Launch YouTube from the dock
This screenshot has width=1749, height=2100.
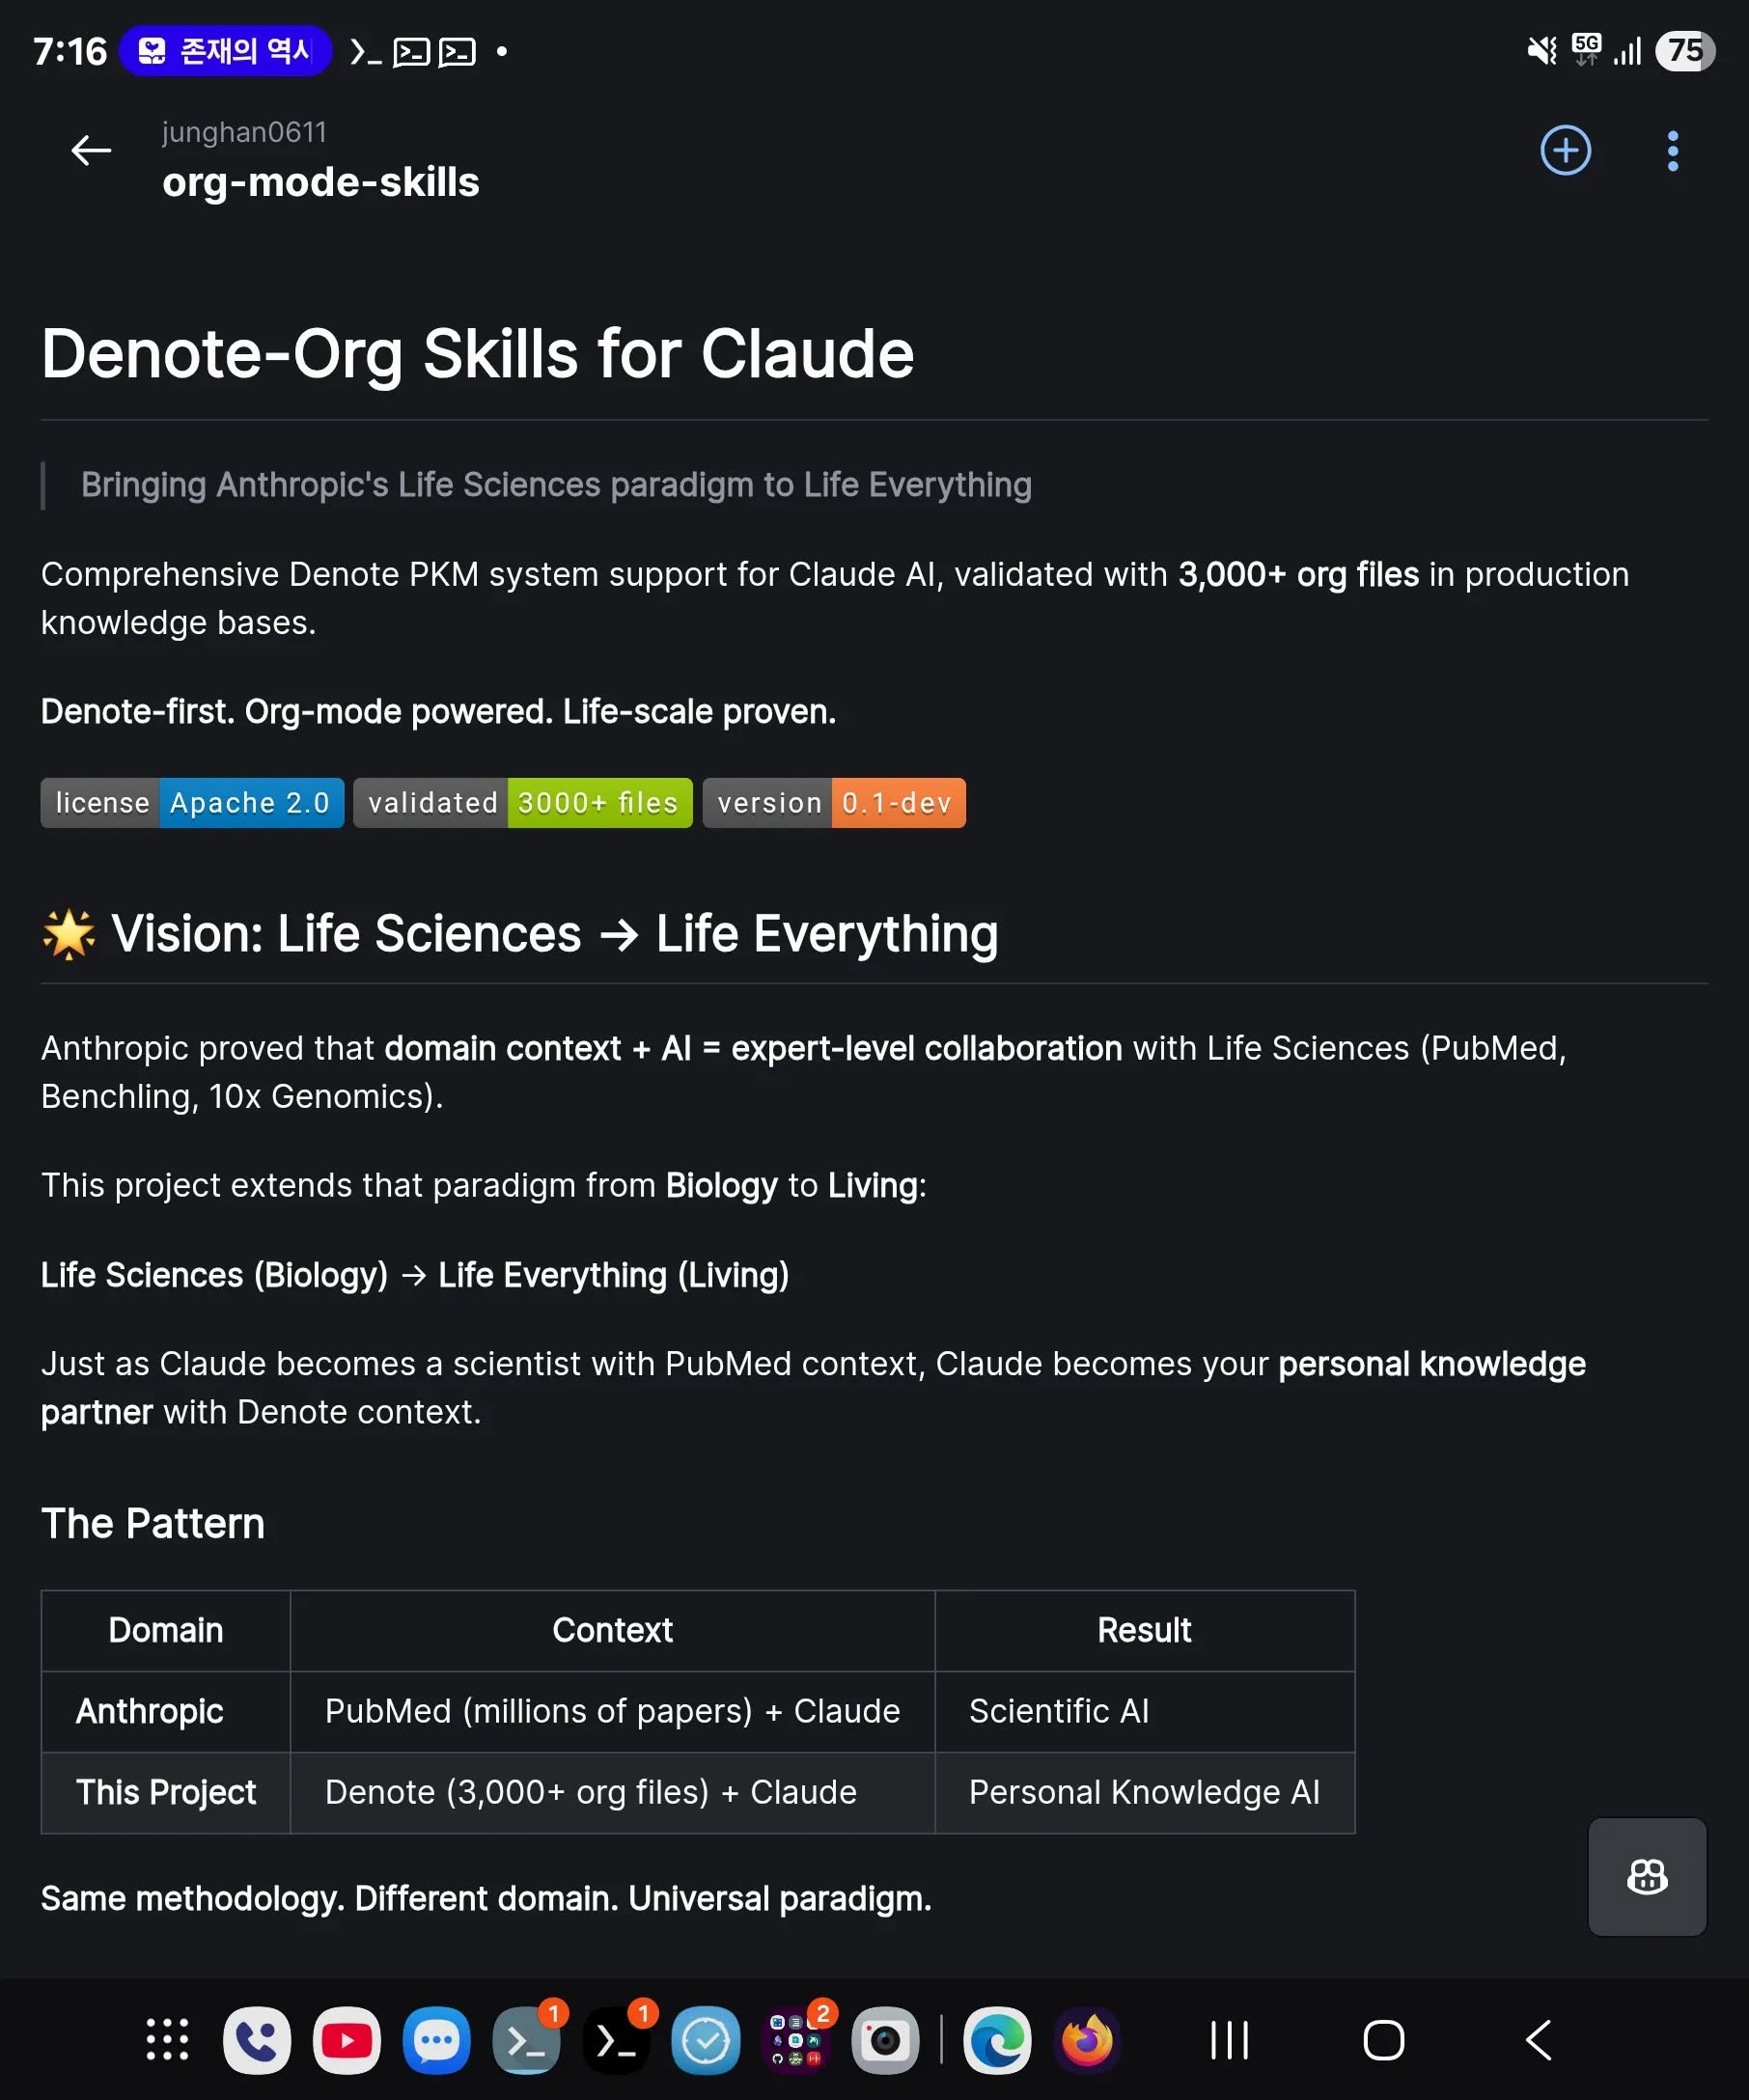tap(346, 2040)
